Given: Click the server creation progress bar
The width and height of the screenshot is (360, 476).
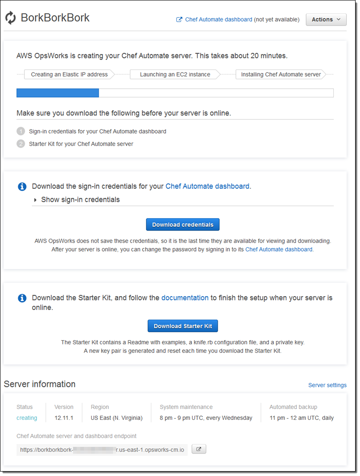Looking at the screenshot, I should click(175, 93).
